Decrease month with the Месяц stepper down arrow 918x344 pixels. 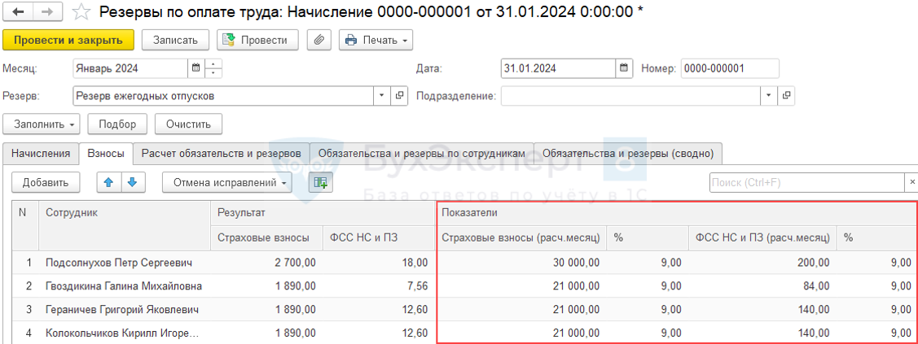tap(213, 73)
